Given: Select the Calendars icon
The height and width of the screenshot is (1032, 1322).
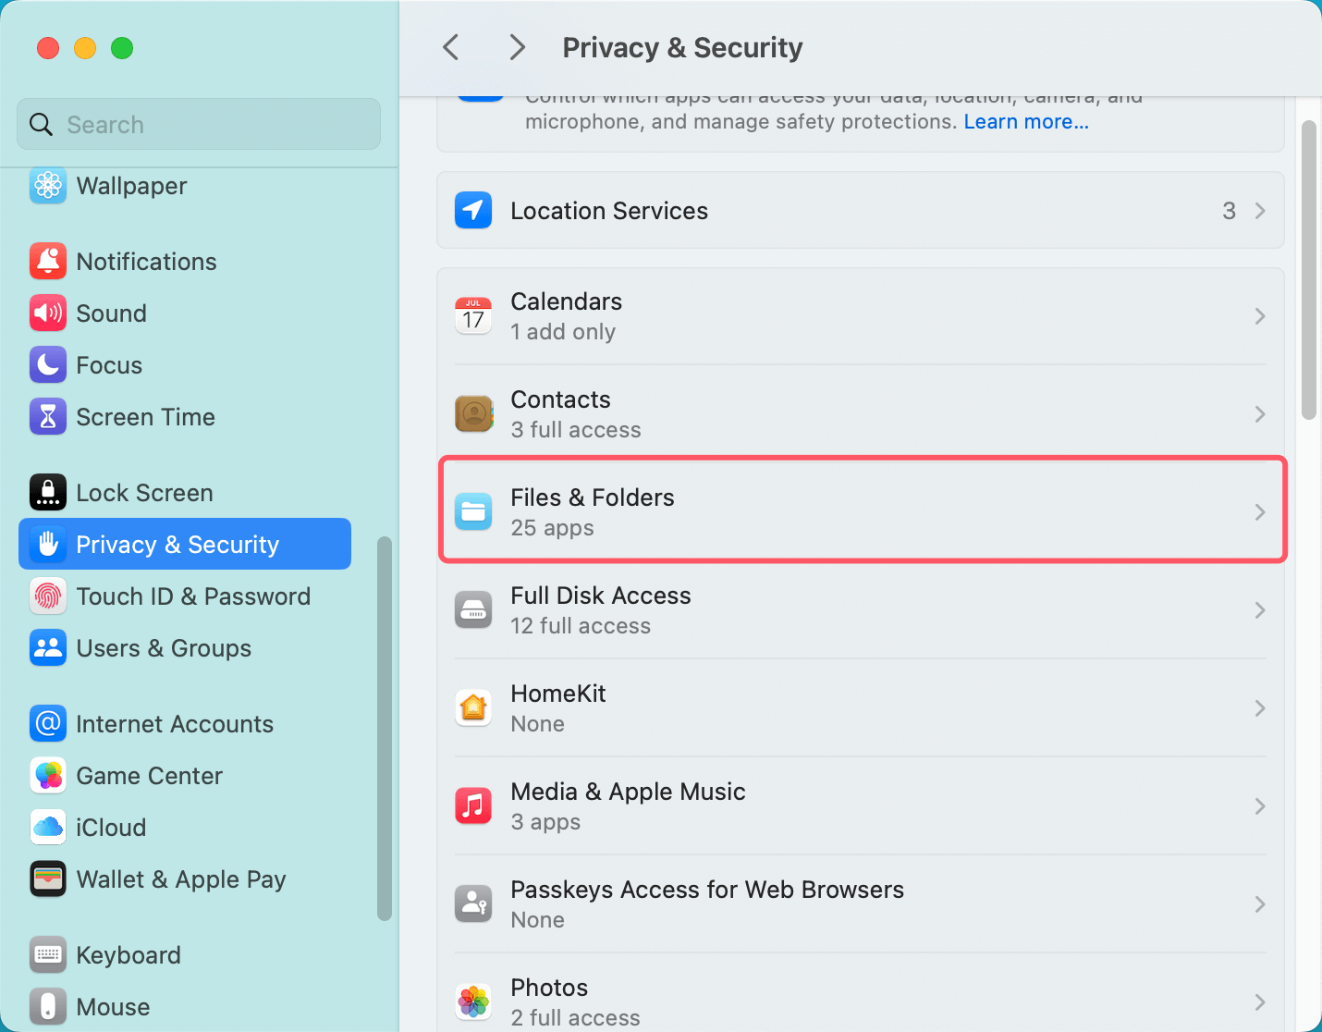Looking at the screenshot, I should 473,315.
